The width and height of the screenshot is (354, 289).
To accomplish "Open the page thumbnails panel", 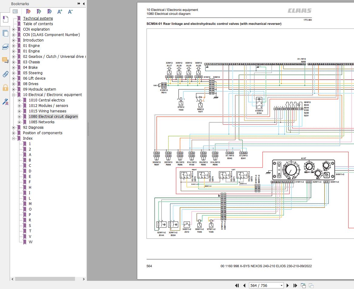I will pyautogui.click(x=5, y=33).
